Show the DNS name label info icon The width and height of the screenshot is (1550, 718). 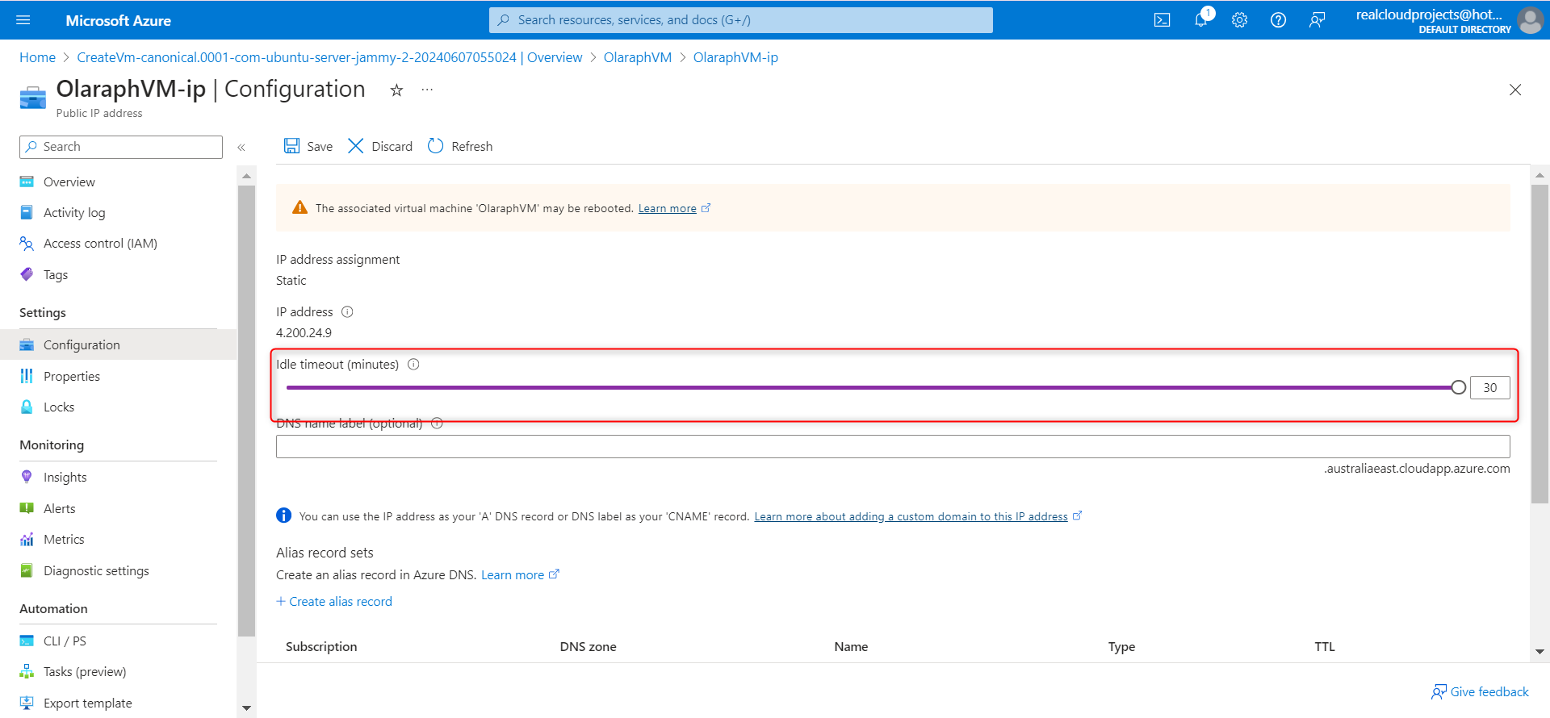pos(437,424)
